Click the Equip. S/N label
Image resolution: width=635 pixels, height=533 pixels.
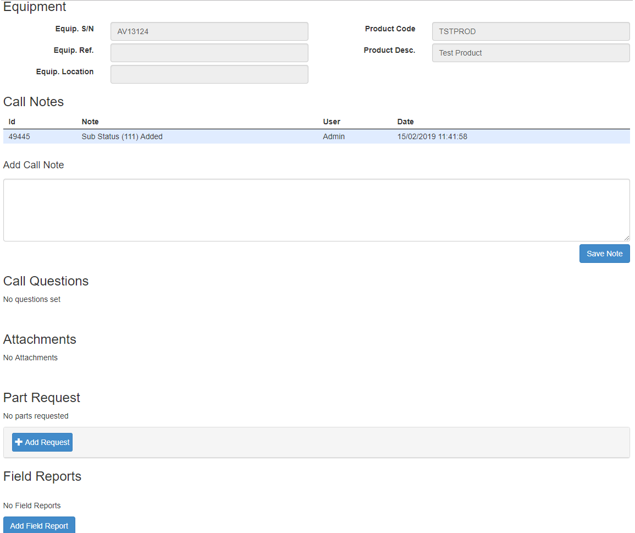[x=74, y=29]
